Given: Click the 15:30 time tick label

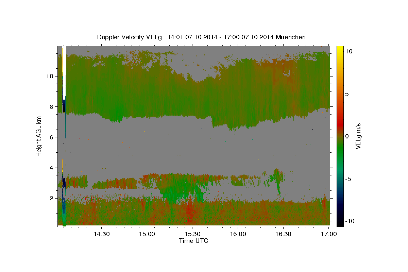Looking at the screenshot, I should [192, 234].
